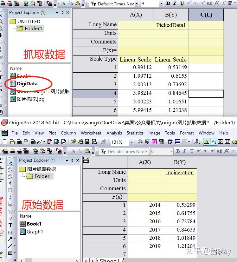Toggle Italic in upper window toolbar
This screenshot has width=237, height=262.
pos(175,3)
